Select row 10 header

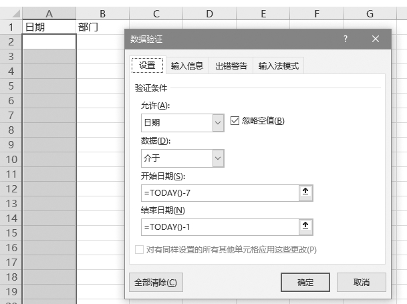click(x=11, y=159)
